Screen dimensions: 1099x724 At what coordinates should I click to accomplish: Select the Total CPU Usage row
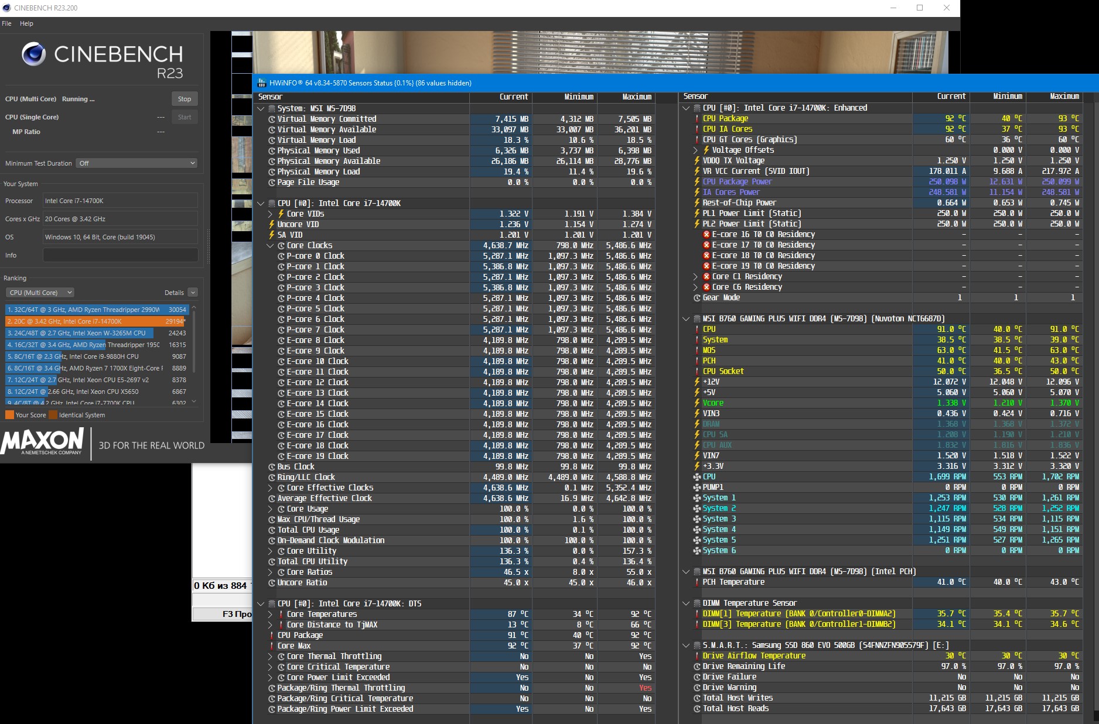coord(455,530)
